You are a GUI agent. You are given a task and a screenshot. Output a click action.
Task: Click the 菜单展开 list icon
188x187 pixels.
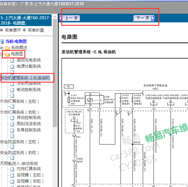coord(2,30)
